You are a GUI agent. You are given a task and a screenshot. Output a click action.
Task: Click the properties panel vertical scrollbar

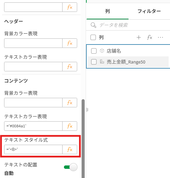tap(83, 139)
